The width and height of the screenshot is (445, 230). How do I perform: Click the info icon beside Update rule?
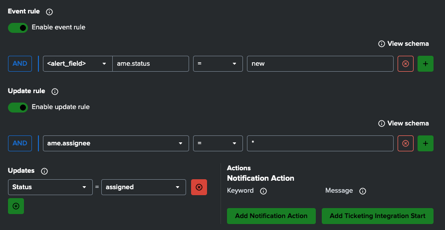(x=55, y=92)
